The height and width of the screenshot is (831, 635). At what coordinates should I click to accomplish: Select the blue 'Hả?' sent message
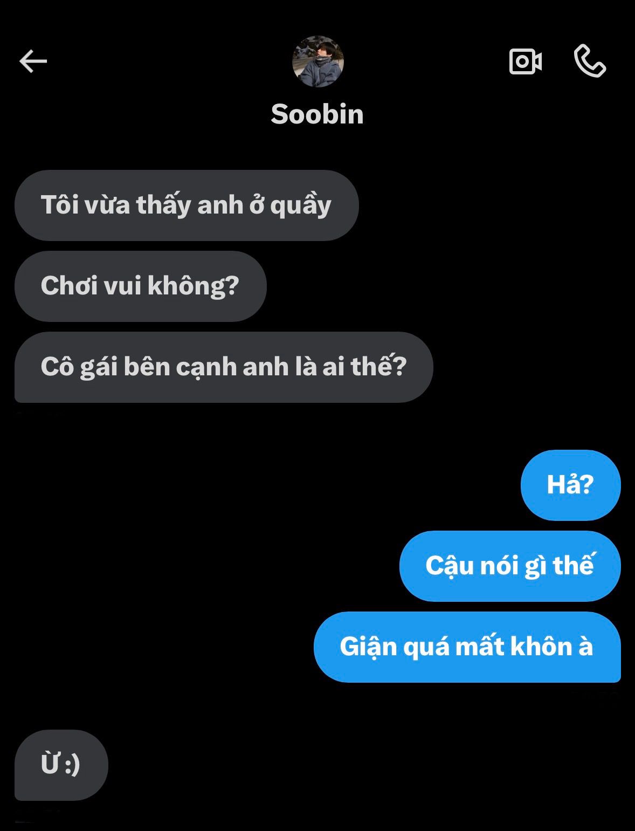coord(571,485)
